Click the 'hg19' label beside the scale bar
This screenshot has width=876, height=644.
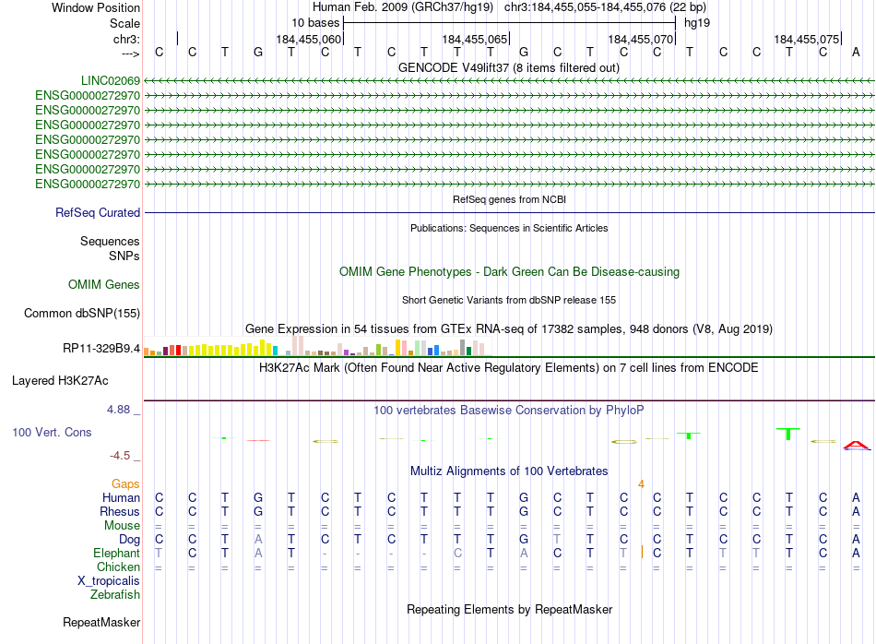697,23
